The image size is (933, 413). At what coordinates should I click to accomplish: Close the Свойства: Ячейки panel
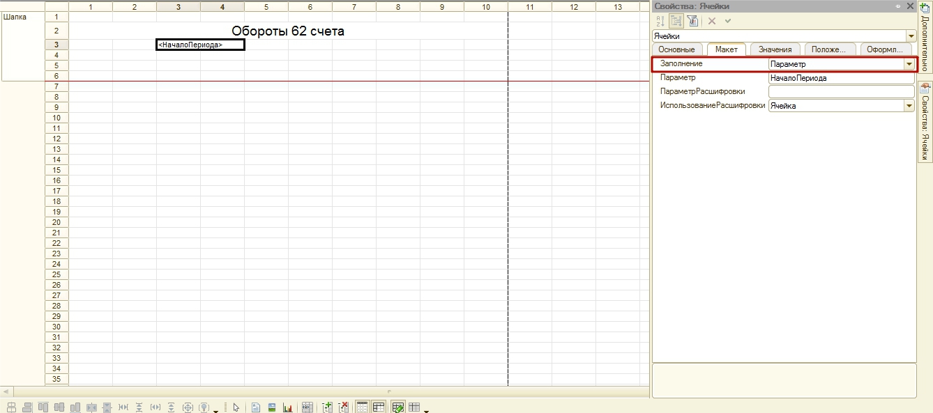910,6
